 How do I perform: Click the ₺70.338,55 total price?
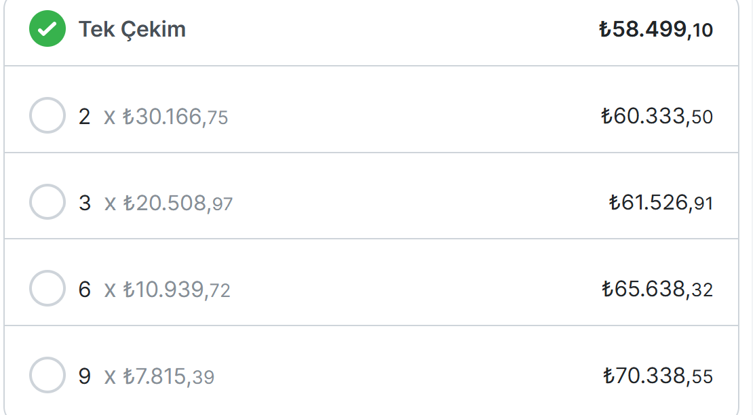pos(658,376)
